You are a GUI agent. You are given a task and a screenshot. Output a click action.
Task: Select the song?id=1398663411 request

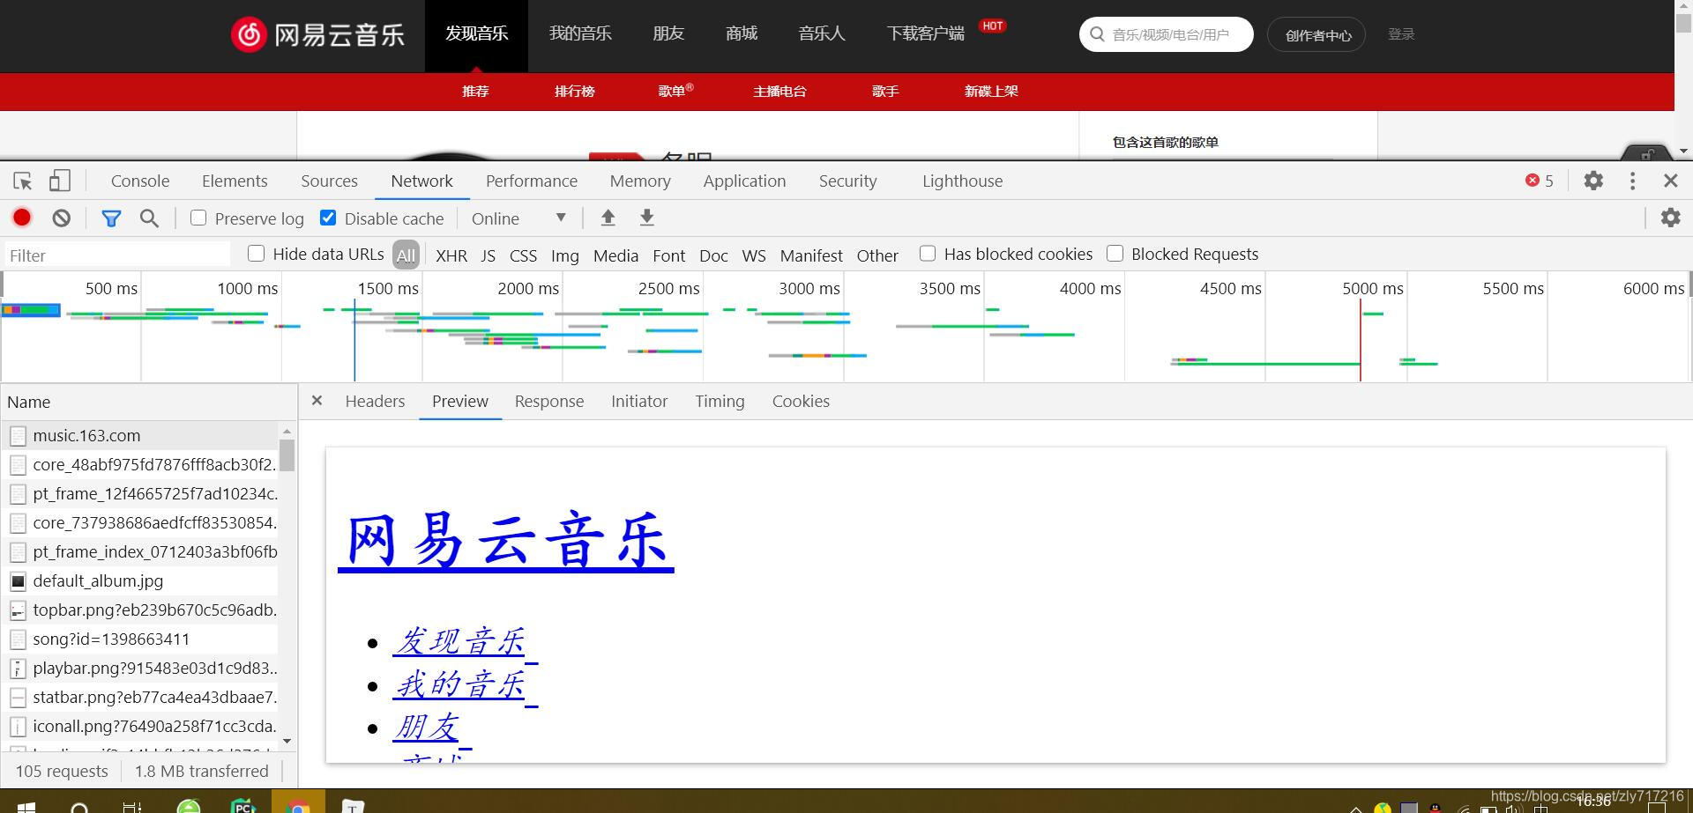tap(111, 639)
